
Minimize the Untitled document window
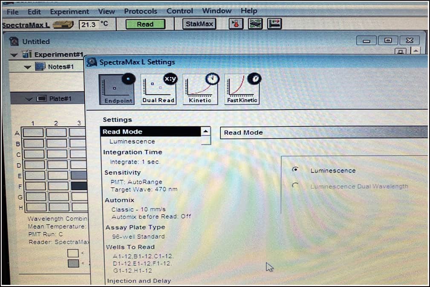tap(367, 41)
